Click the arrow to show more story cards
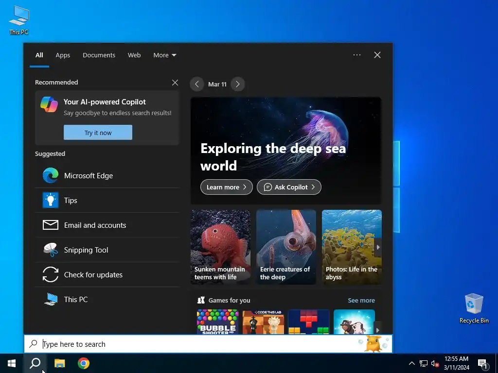 pyautogui.click(x=378, y=247)
